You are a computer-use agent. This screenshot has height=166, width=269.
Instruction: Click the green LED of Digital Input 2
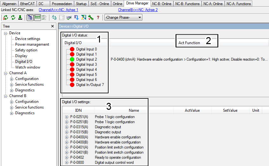(72, 59)
